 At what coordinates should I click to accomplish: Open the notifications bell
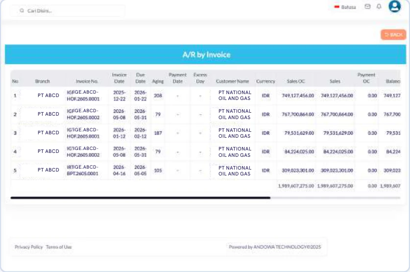[x=379, y=6]
